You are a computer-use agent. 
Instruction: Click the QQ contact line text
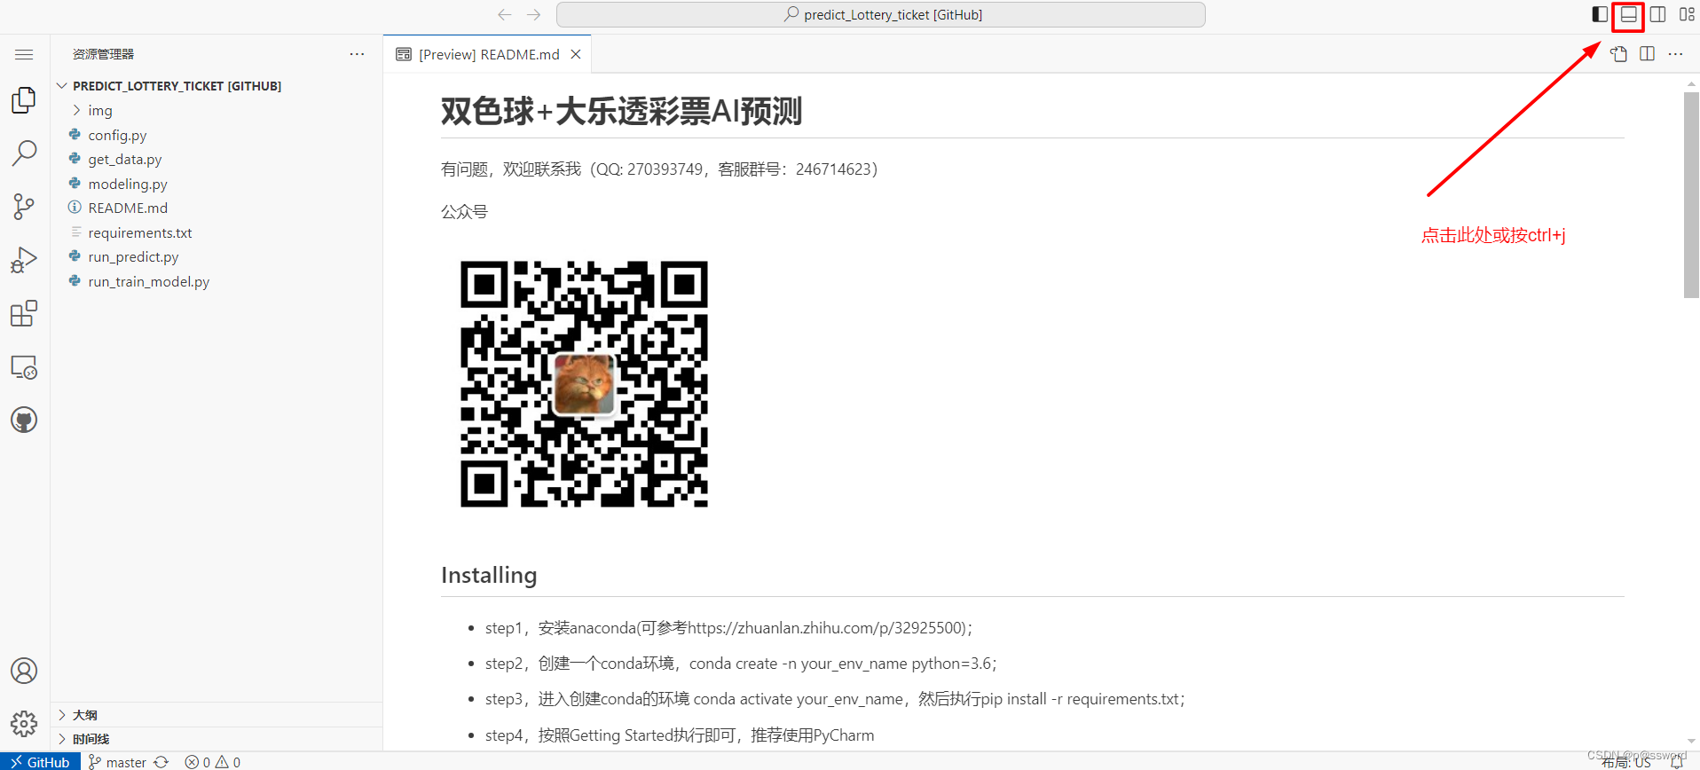point(659,169)
